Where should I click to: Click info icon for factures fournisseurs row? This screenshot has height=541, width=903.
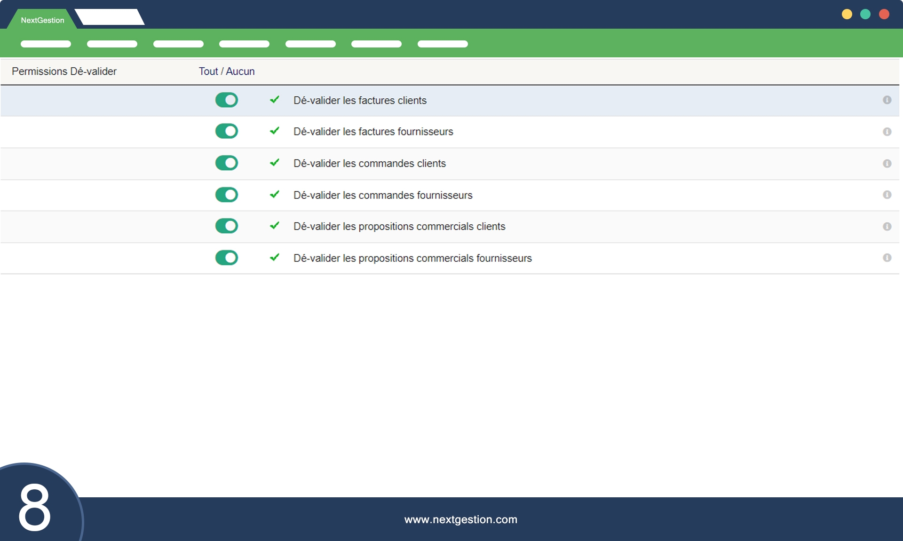(887, 132)
